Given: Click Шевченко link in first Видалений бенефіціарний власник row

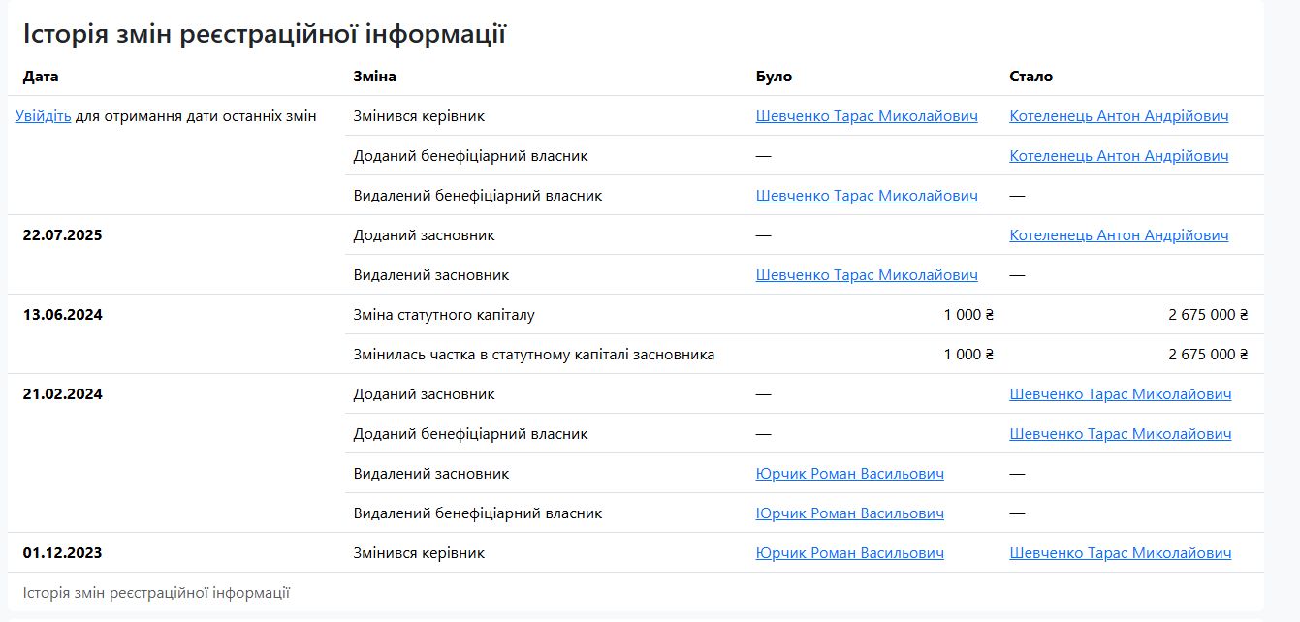Looking at the screenshot, I should click(867, 196).
